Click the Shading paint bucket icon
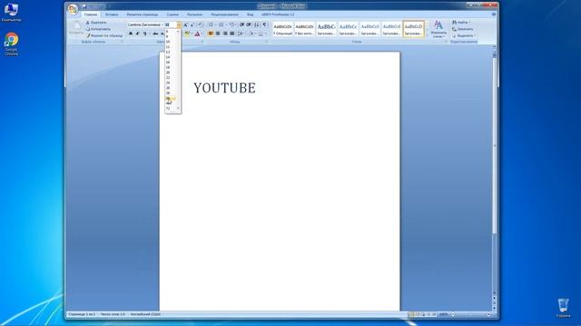581x326 pixels. point(251,34)
